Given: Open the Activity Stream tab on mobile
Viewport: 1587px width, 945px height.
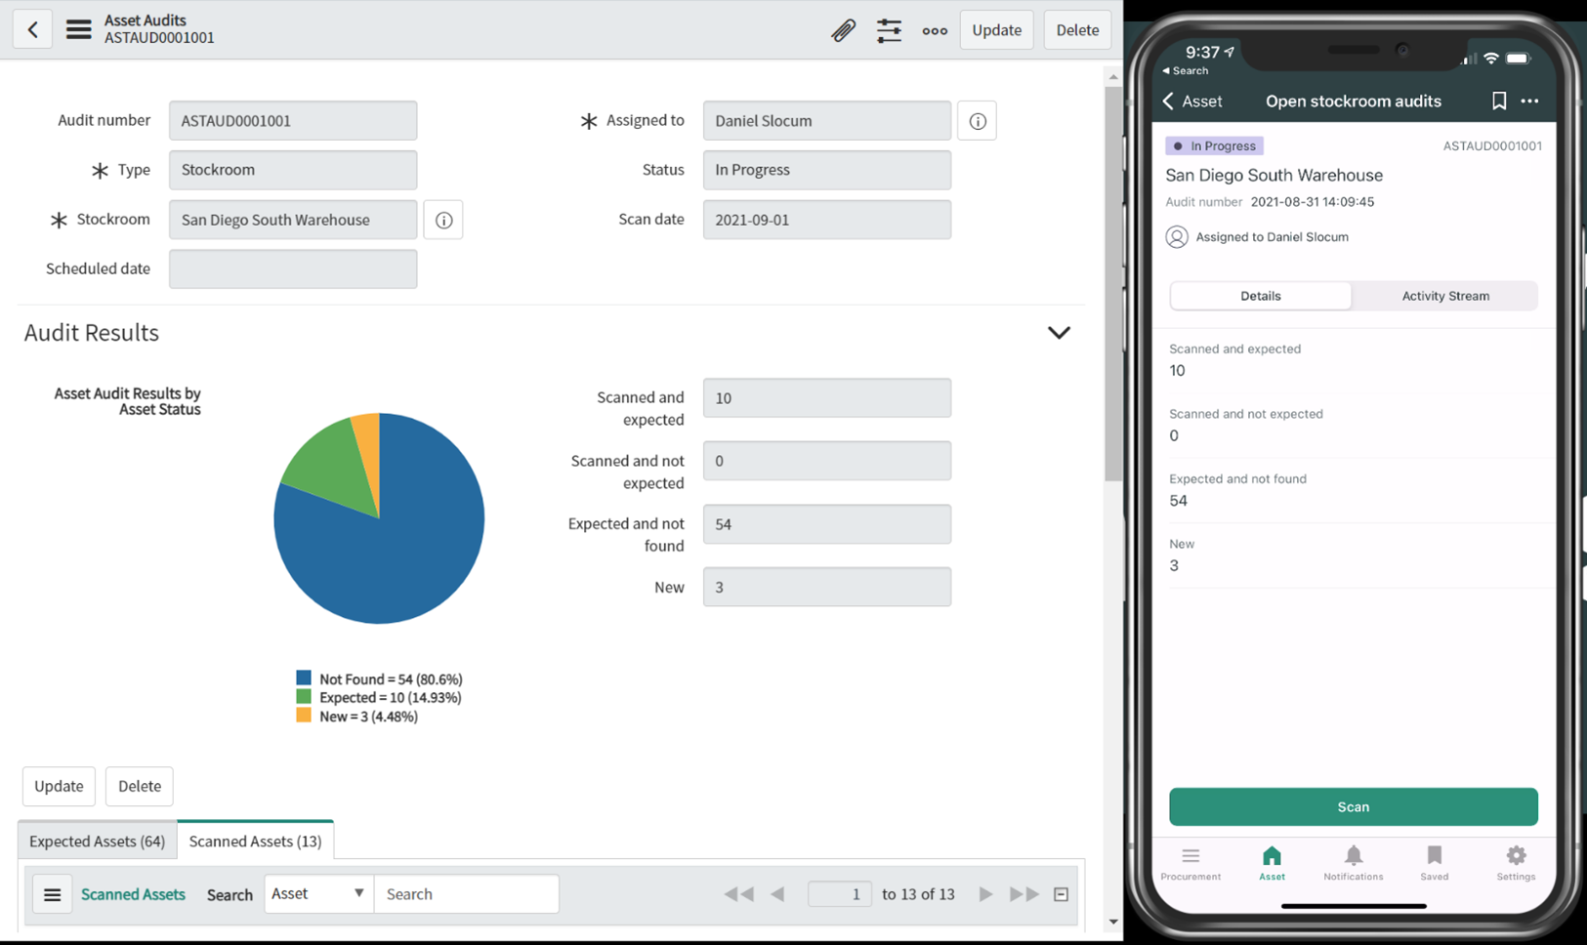Looking at the screenshot, I should pyautogui.click(x=1444, y=296).
